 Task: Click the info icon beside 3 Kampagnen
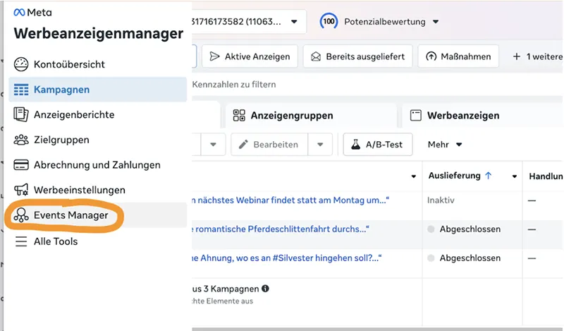(266, 289)
